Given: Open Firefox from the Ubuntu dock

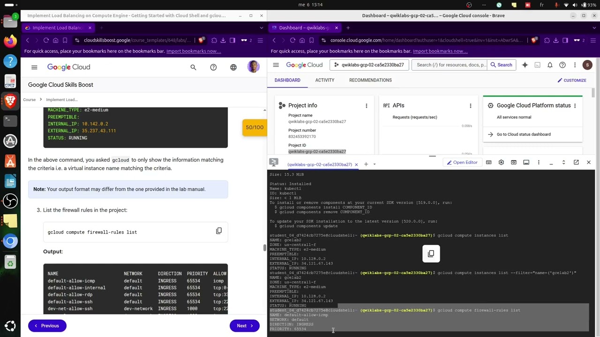Looking at the screenshot, I should [10, 41].
